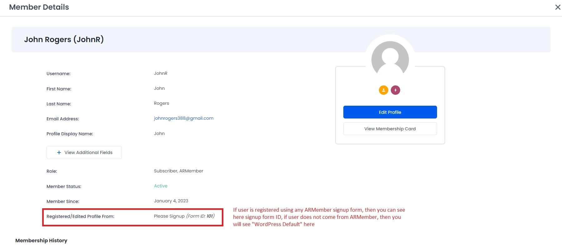
Task: Click the Last Name: label
Action: [59, 104]
